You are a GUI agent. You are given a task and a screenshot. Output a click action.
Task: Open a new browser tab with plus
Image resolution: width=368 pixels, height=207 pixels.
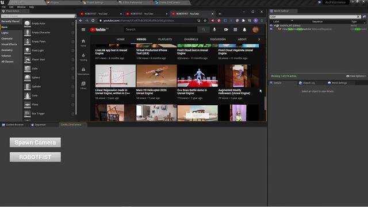220,14
